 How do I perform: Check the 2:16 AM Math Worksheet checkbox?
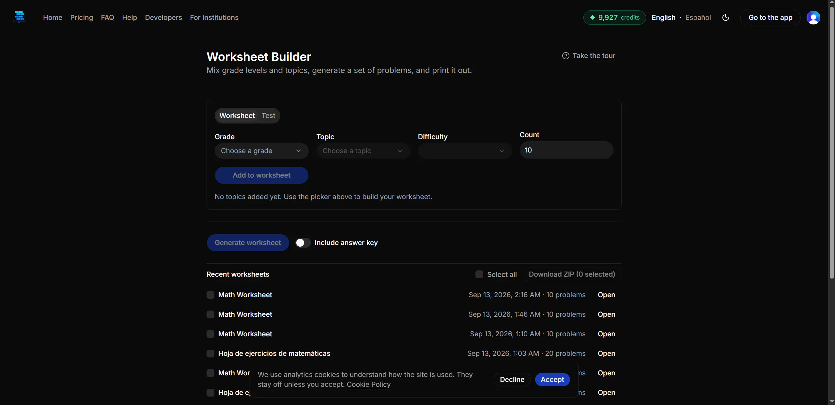pyautogui.click(x=210, y=295)
